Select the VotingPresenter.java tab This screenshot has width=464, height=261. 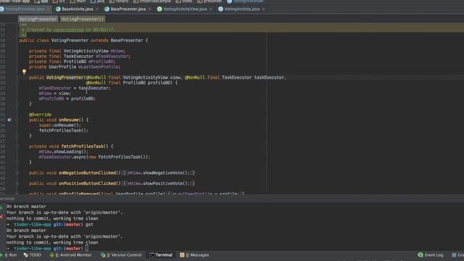point(25,9)
